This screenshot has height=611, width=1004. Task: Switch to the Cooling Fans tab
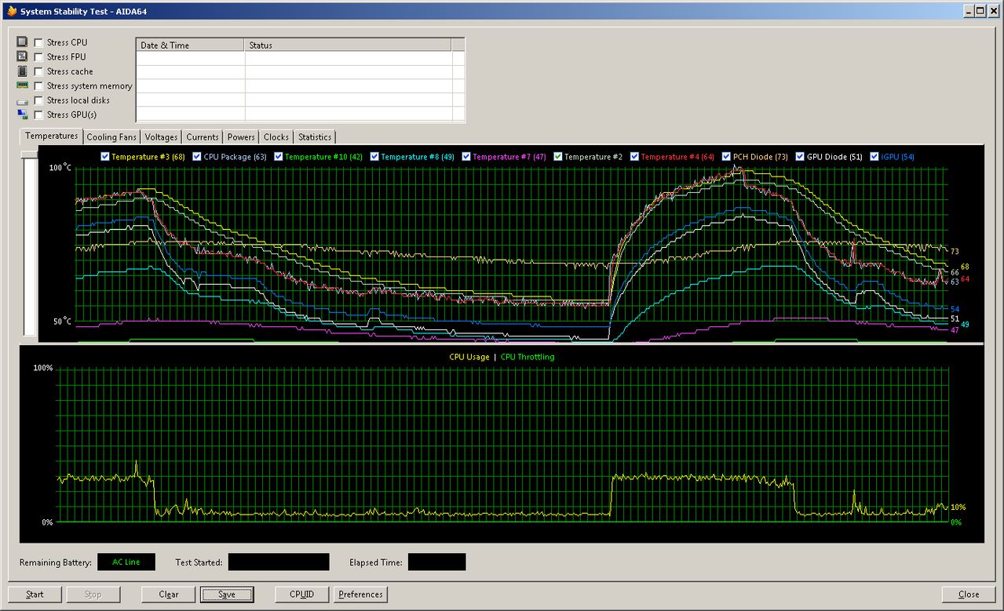(111, 137)
